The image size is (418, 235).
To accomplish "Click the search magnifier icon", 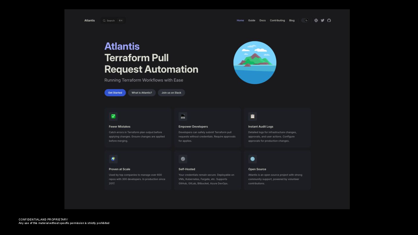I will click(104, 21).
